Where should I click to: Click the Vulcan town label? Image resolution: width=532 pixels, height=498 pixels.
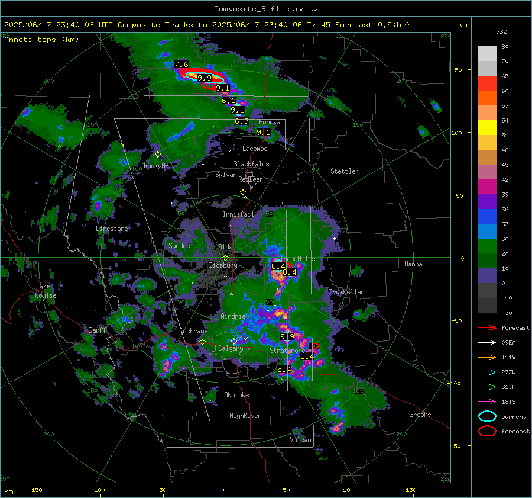pyautogui.click(x=301, y=440)
